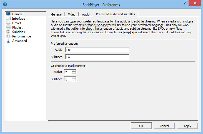203x134 pixels.
Task: Click the Audio track number box
Action: (68, 72)
